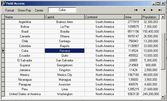Select the Ecuador name cell

[25, 56]
